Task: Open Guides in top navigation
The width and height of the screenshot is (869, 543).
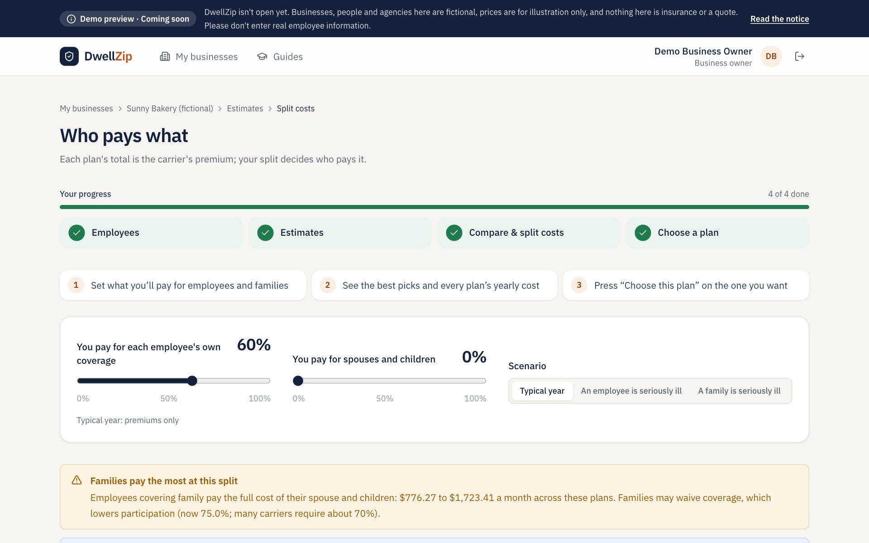Action: pyautogui.click(x=280, y=57)
